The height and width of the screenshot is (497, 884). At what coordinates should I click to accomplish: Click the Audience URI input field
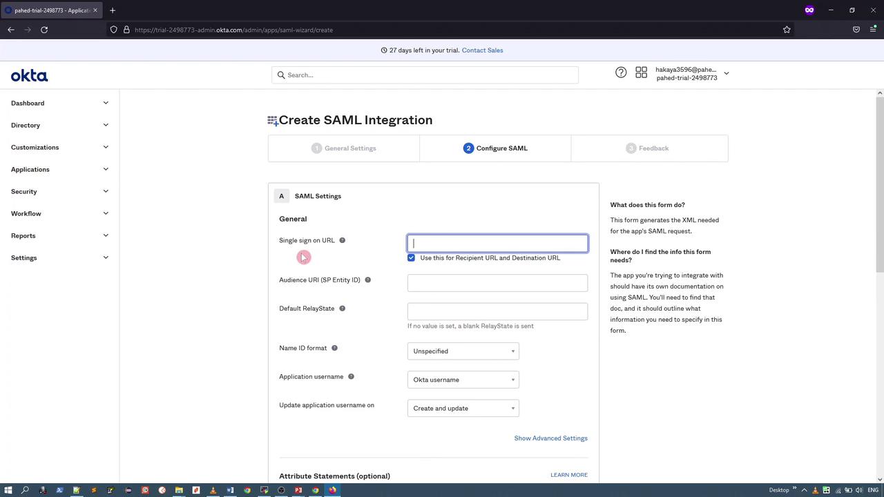[x=497, y=283]
